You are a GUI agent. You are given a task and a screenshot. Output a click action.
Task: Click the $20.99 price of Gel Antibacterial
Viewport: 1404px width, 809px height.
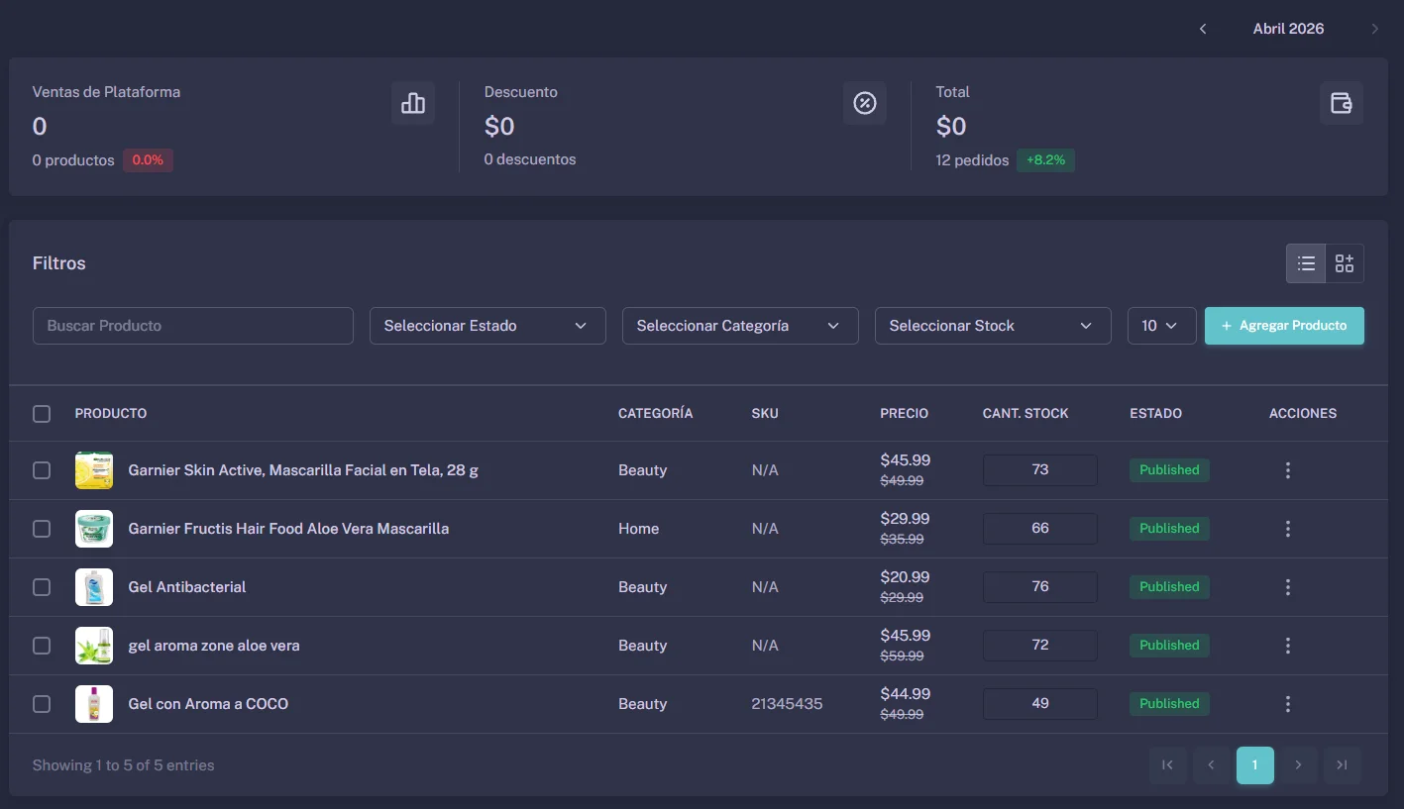pos(906,577)
